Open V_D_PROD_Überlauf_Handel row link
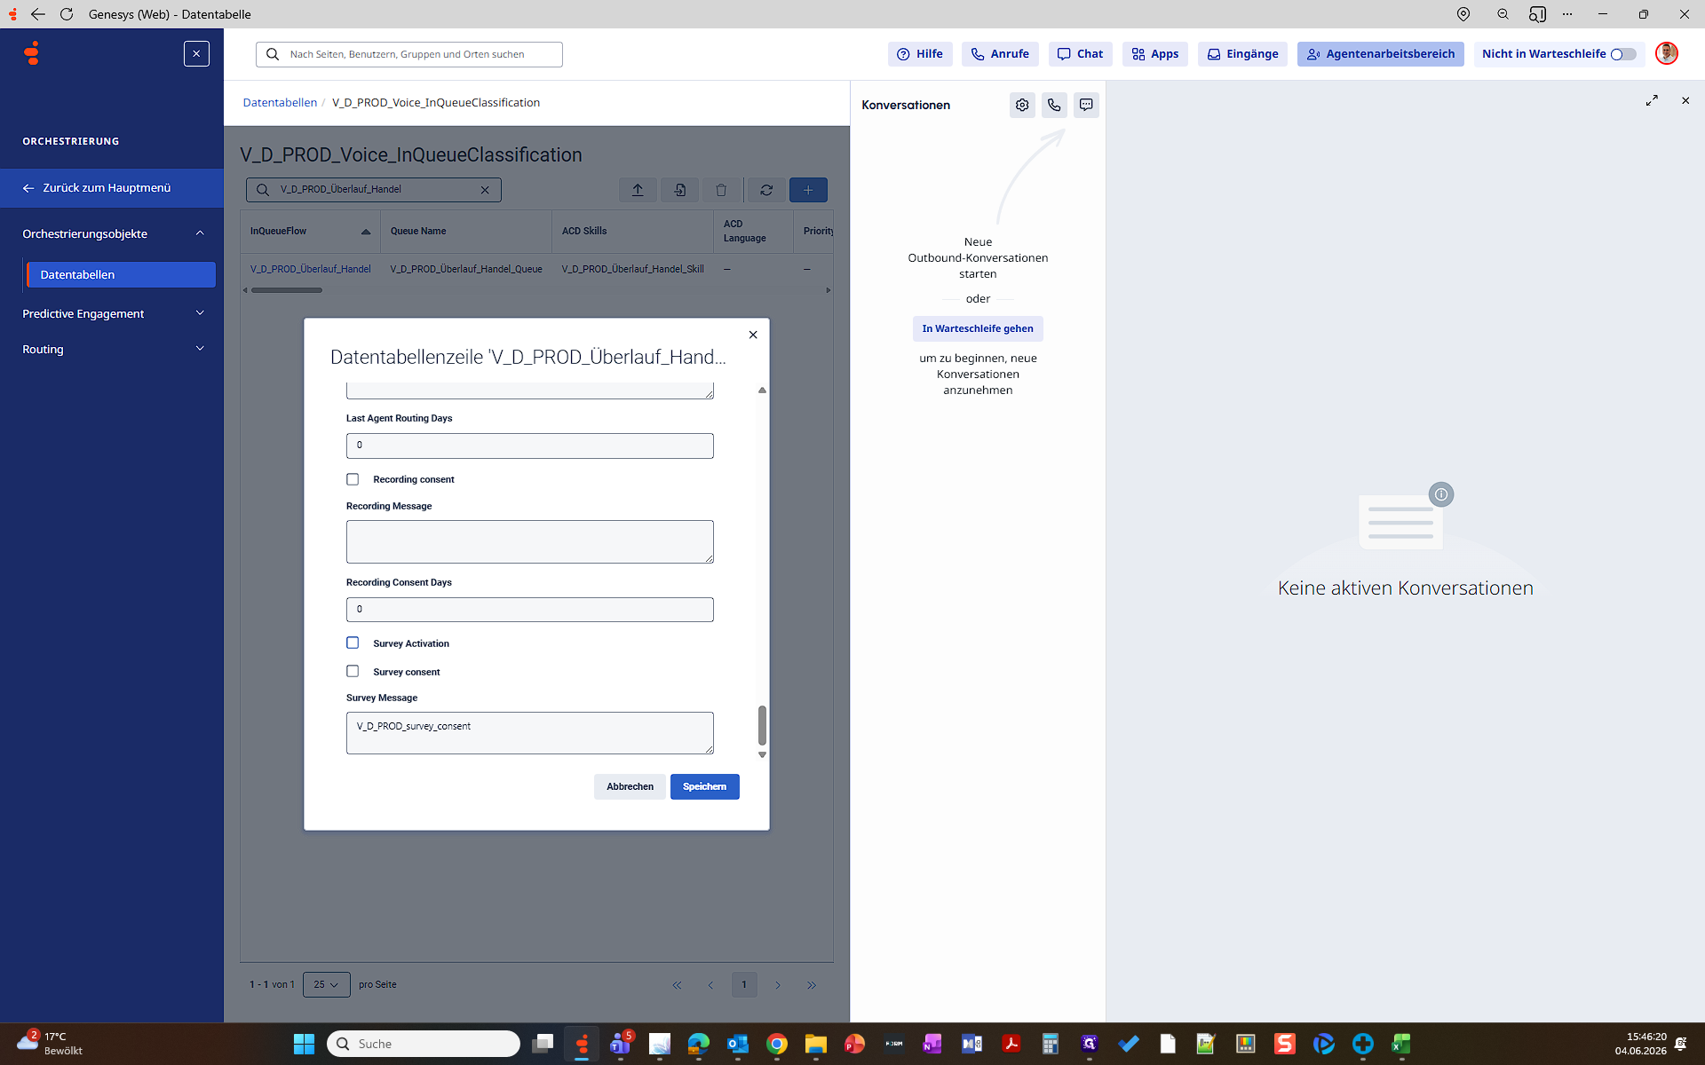Image resolution: width=1705 pixels, height=1065 pixels. point(311,269)
